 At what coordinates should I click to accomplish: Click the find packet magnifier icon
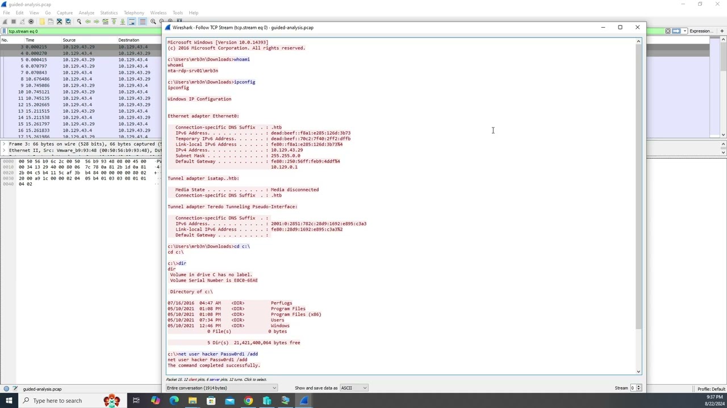(x=79, y=22)
